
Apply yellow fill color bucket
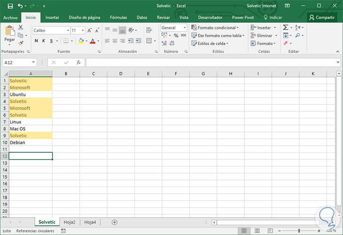(81, 41)
